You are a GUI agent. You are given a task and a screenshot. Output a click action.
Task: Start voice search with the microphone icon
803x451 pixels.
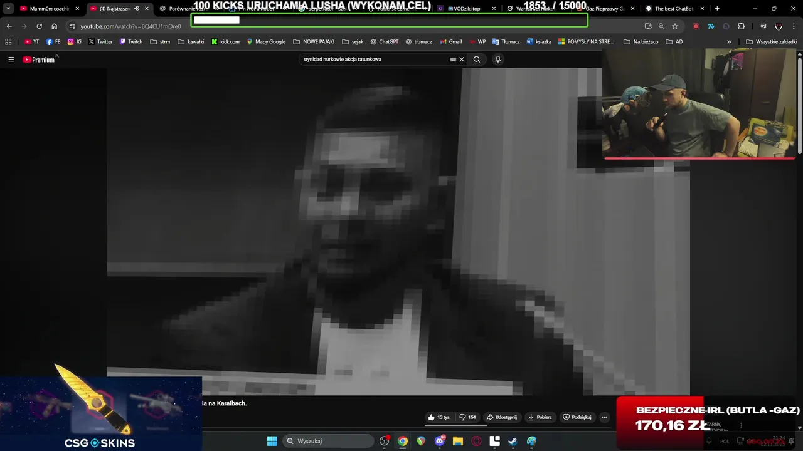pyautogui.click(x=498, y=60)
